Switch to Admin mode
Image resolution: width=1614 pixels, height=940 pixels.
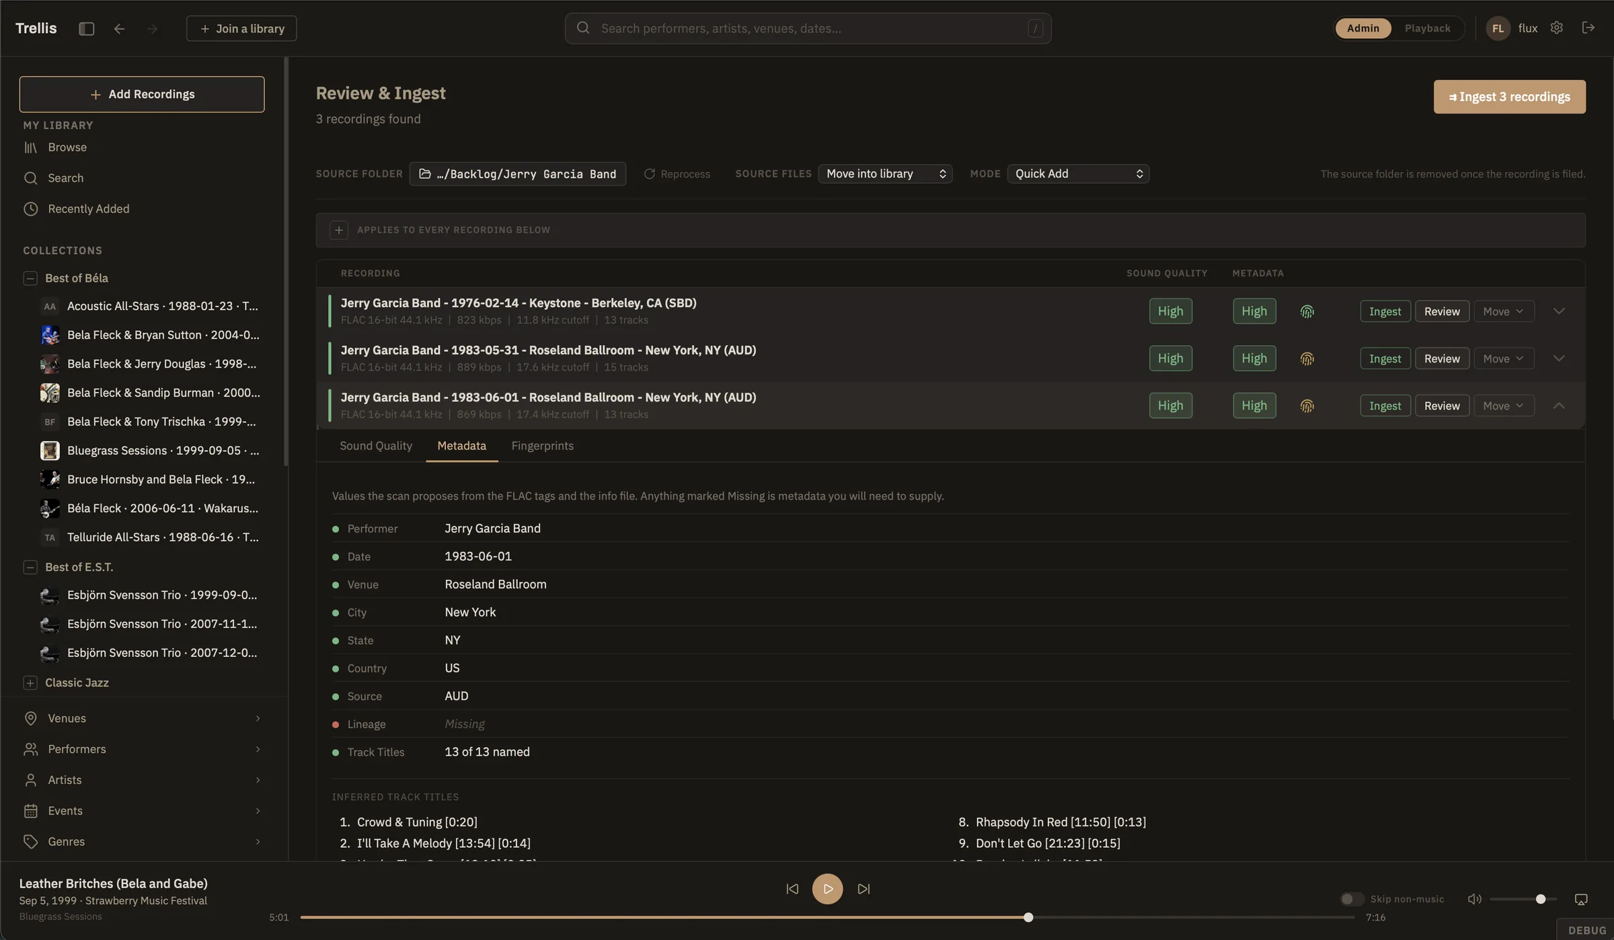click(x=1362, y=28)
